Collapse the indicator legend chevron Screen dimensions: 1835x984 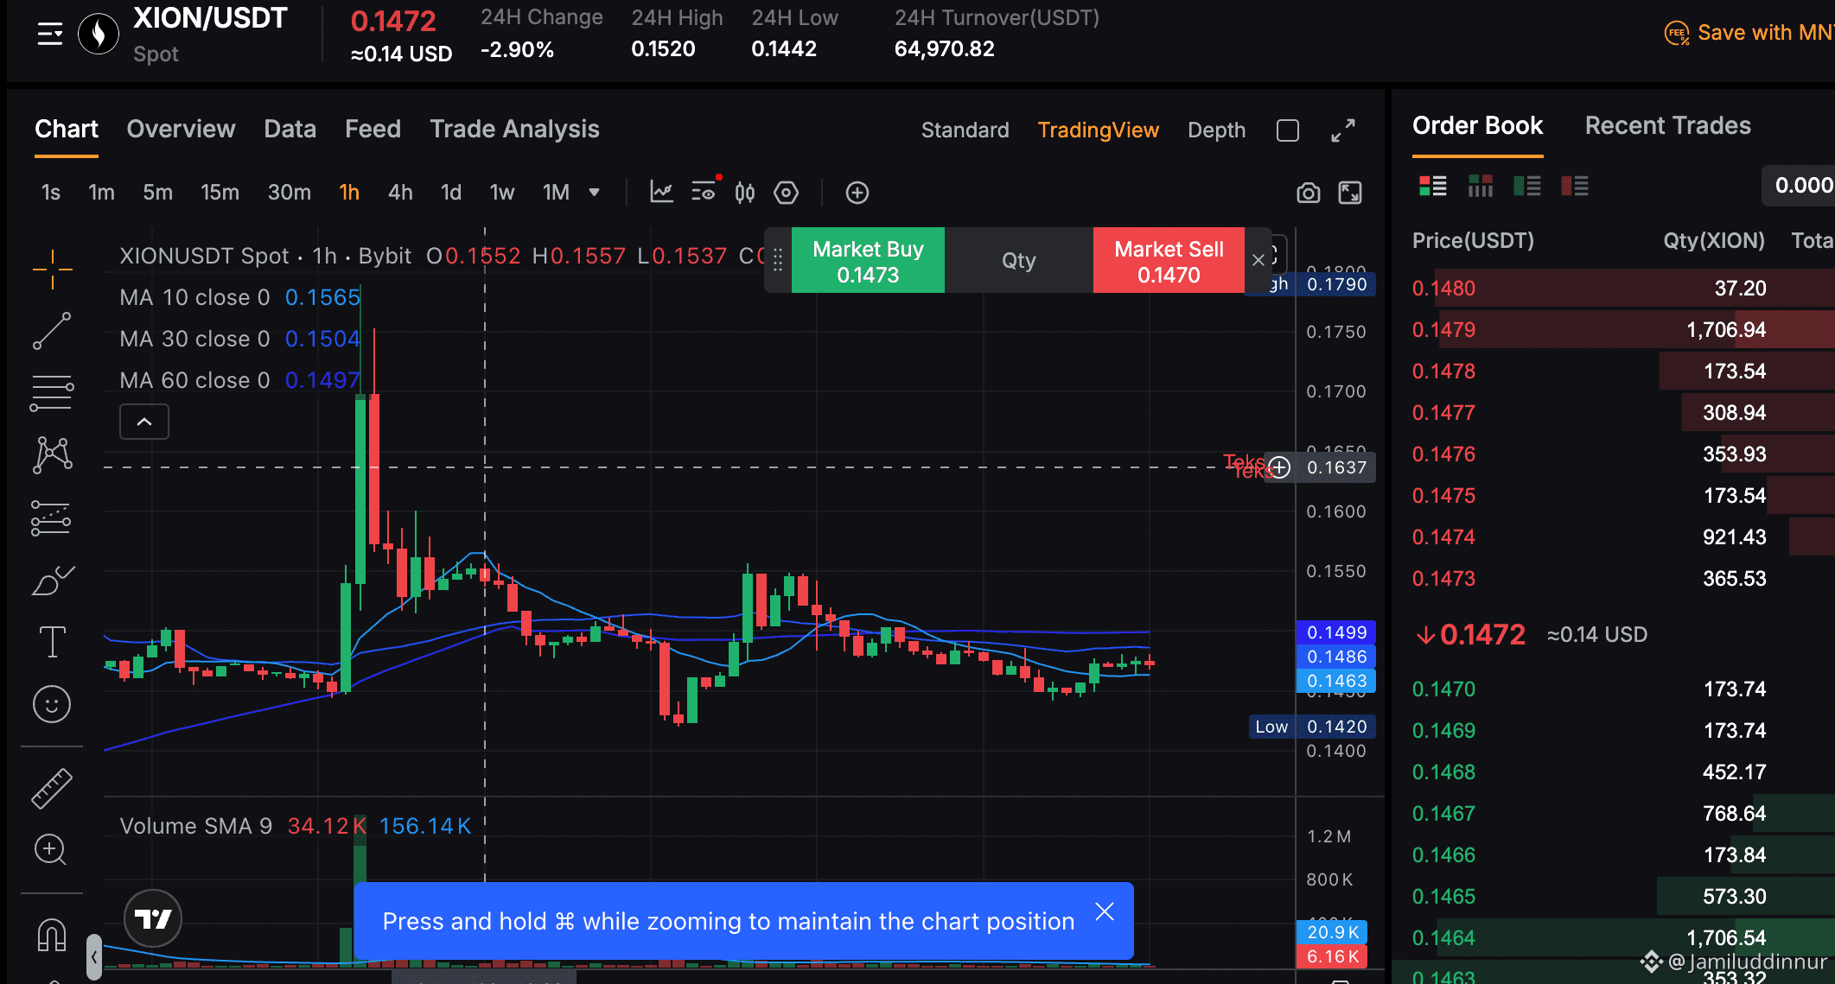144,422
